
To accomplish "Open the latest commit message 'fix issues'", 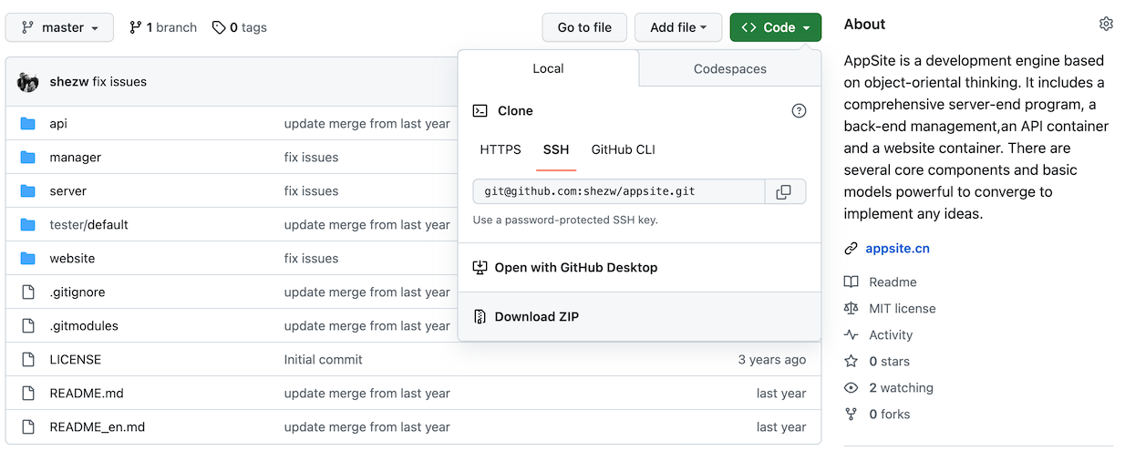I will 119,82.
